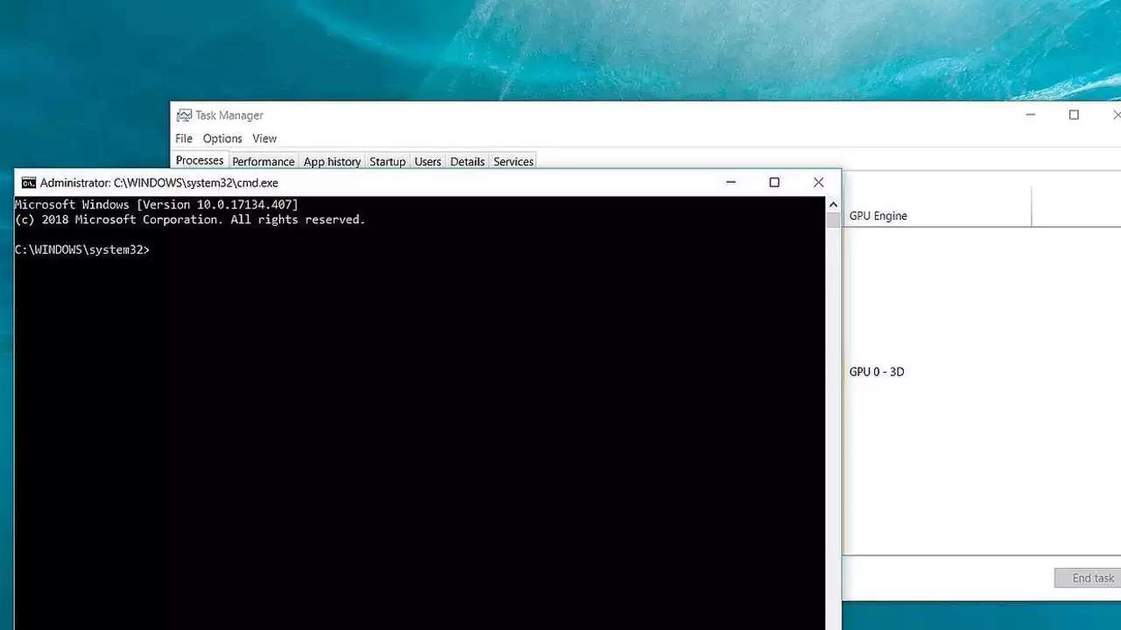Viewport: 1121px width, 630px height.
Task: Maximize the Task Manager window
Action: [1074, 115]
